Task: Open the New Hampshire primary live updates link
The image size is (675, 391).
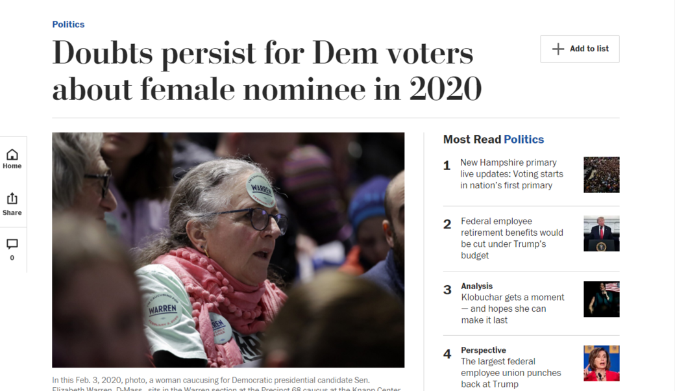Action: click(x=511, y=173)
